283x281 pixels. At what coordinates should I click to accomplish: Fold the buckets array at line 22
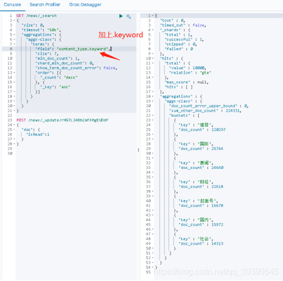click(153, 115)
